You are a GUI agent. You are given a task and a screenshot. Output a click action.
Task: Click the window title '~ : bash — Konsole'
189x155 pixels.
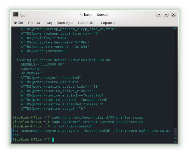[95, 15]
